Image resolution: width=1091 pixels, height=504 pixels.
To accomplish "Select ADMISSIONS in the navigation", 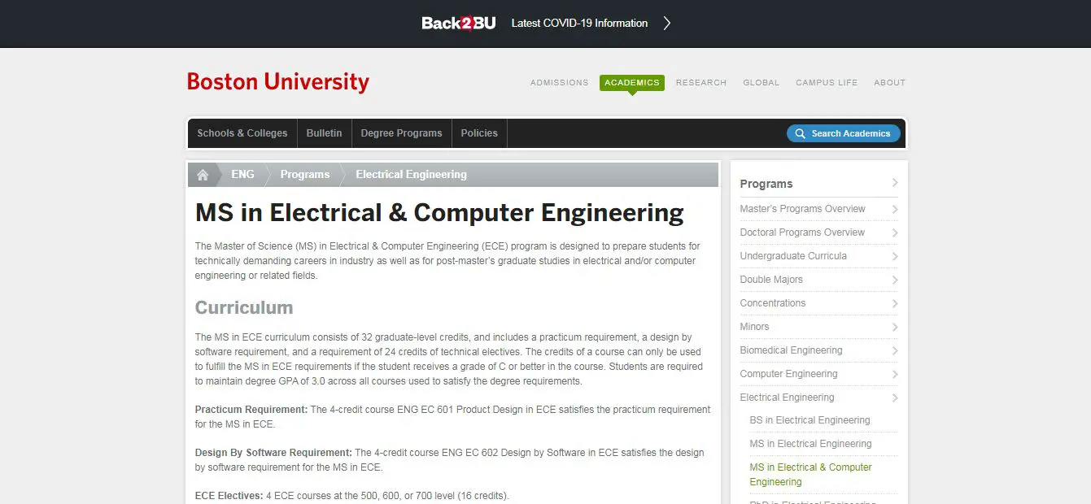I will (x=559, y=82).
